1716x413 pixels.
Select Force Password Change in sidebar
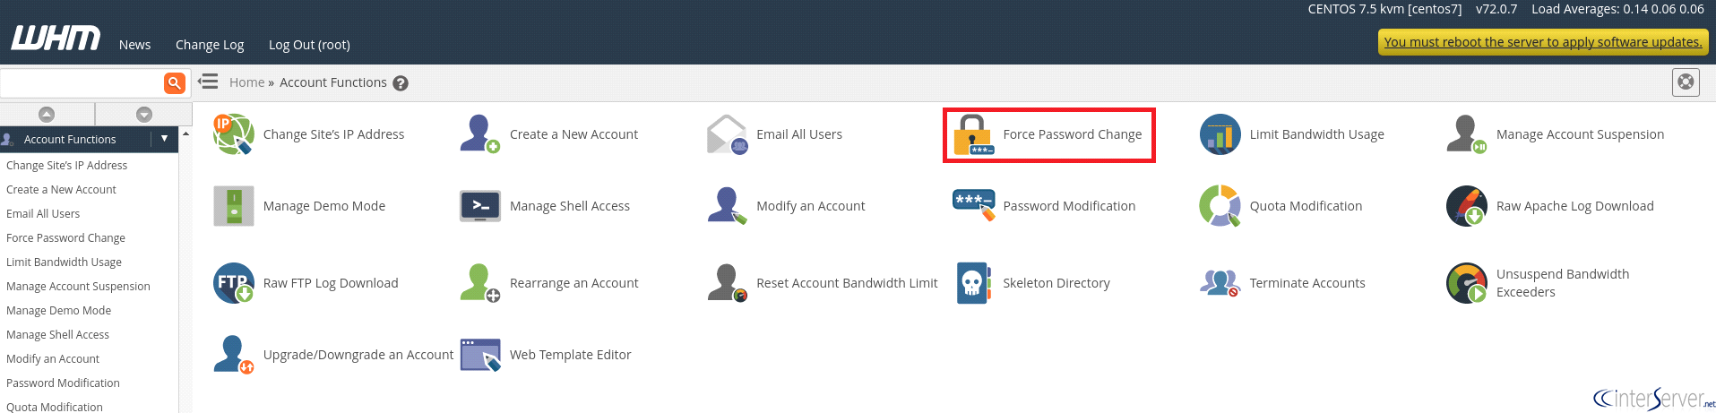point(65,237)
